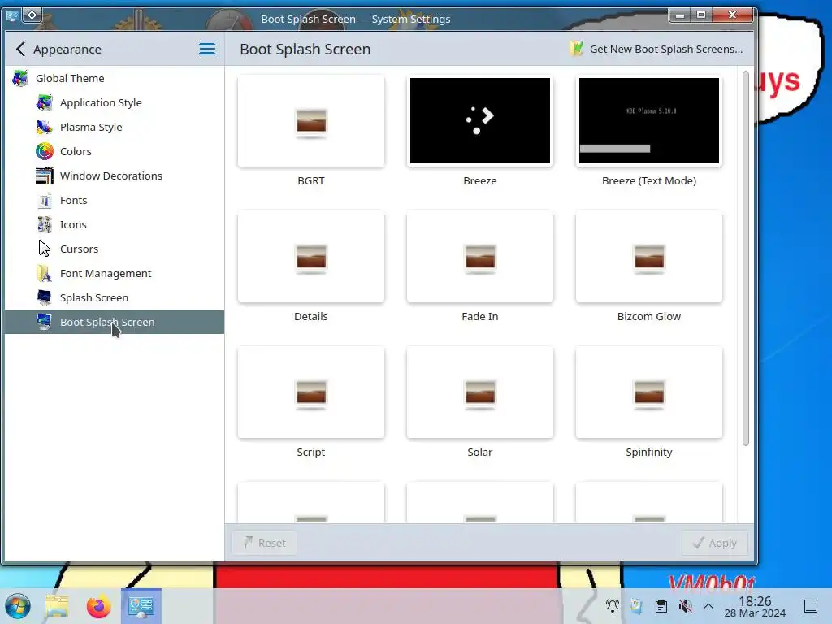
Task: Open the clipboard tray icon
Action: 661,606
